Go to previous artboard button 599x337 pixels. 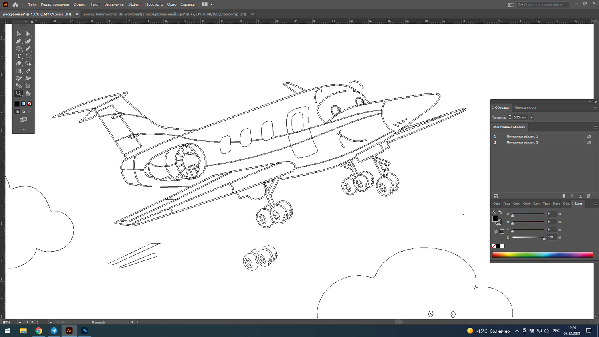click(32, 322)
